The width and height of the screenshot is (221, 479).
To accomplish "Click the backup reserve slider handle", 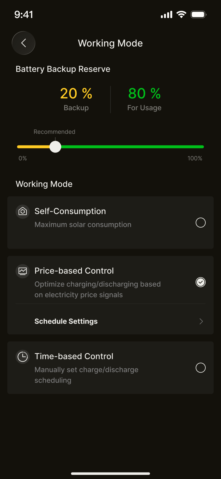I will coord(55,147).
